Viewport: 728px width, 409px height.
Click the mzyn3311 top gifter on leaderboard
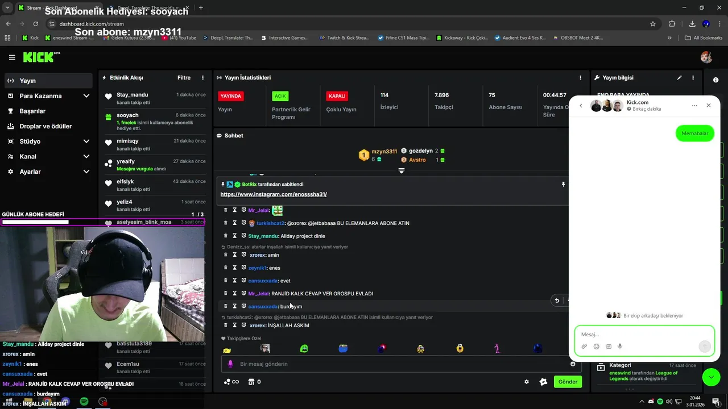(x=378, y=155)
